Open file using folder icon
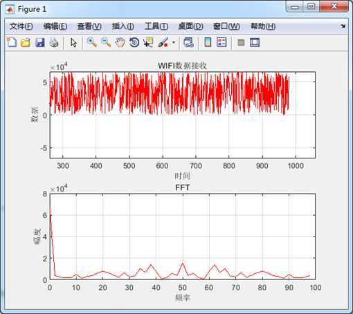Screen dimensions: 353x314 coord(26,43)
